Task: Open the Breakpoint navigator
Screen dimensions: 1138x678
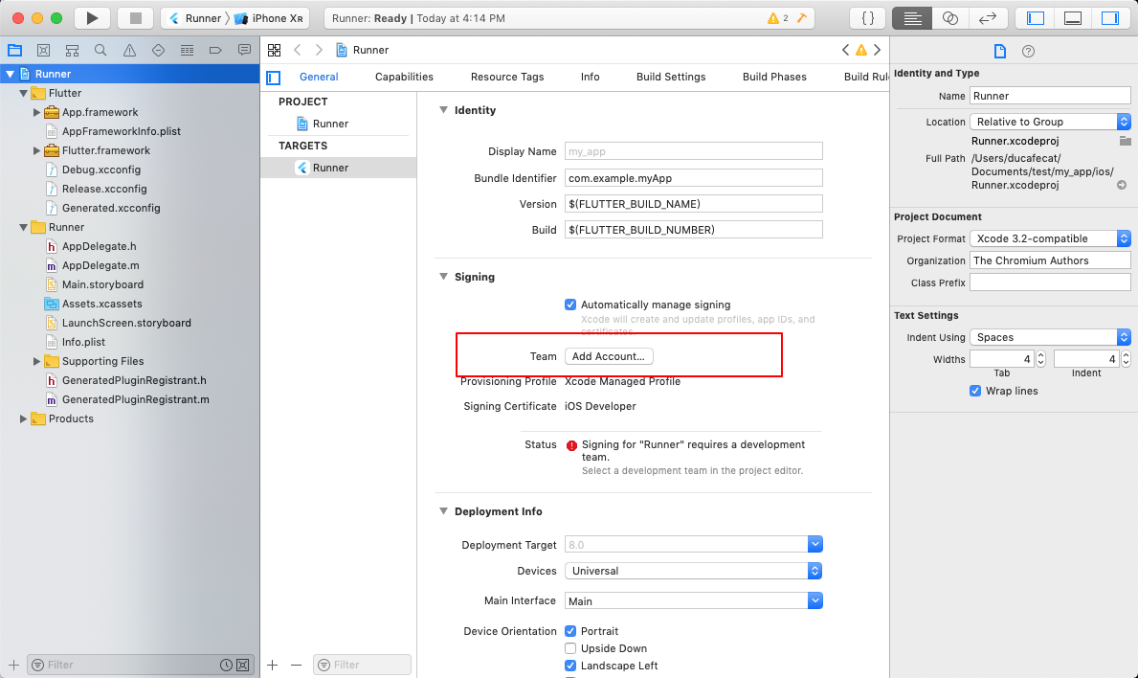Action: (x=215, y=50)
